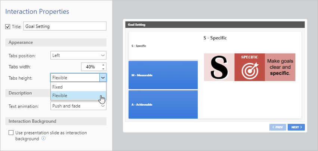318x151 pixels.
Task: Click the Tabs width percentage field
Action: click(90, 67)
